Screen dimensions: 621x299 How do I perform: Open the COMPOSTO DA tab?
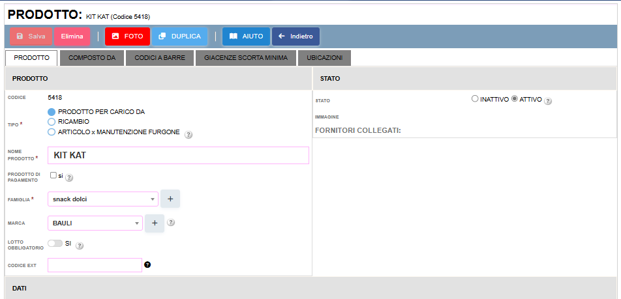click(x=92, y=58)
